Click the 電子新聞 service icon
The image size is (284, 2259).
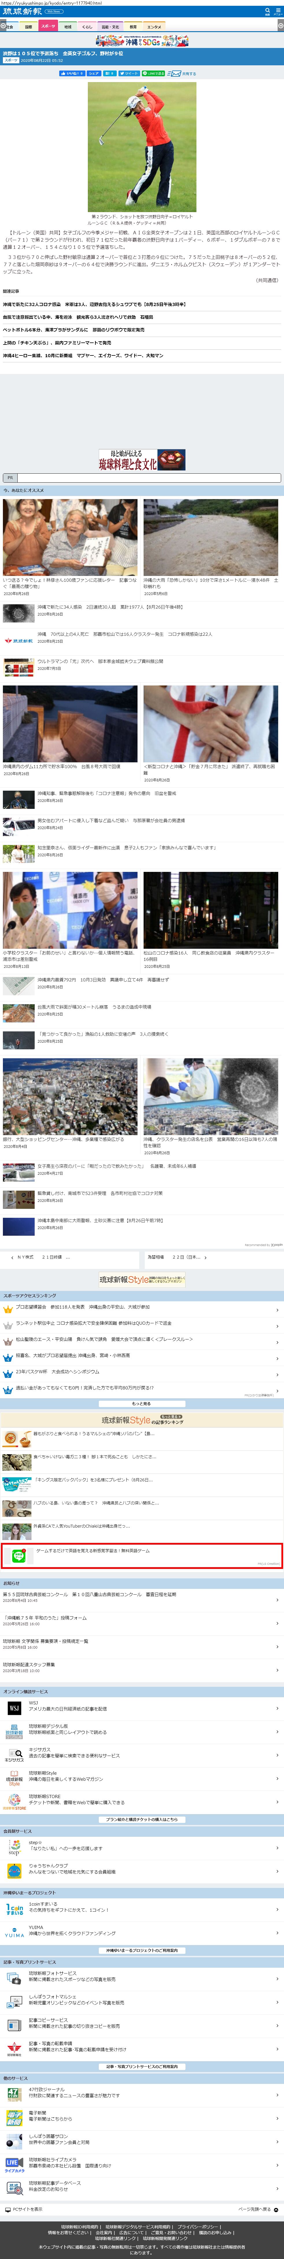[14, 2118]
